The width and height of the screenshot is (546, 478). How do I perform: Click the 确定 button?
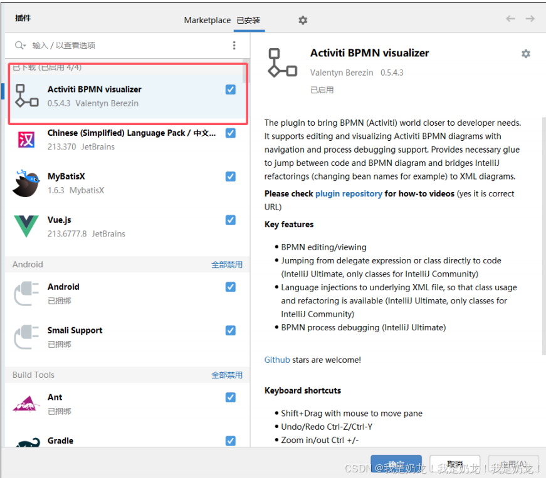click(396, 464)
